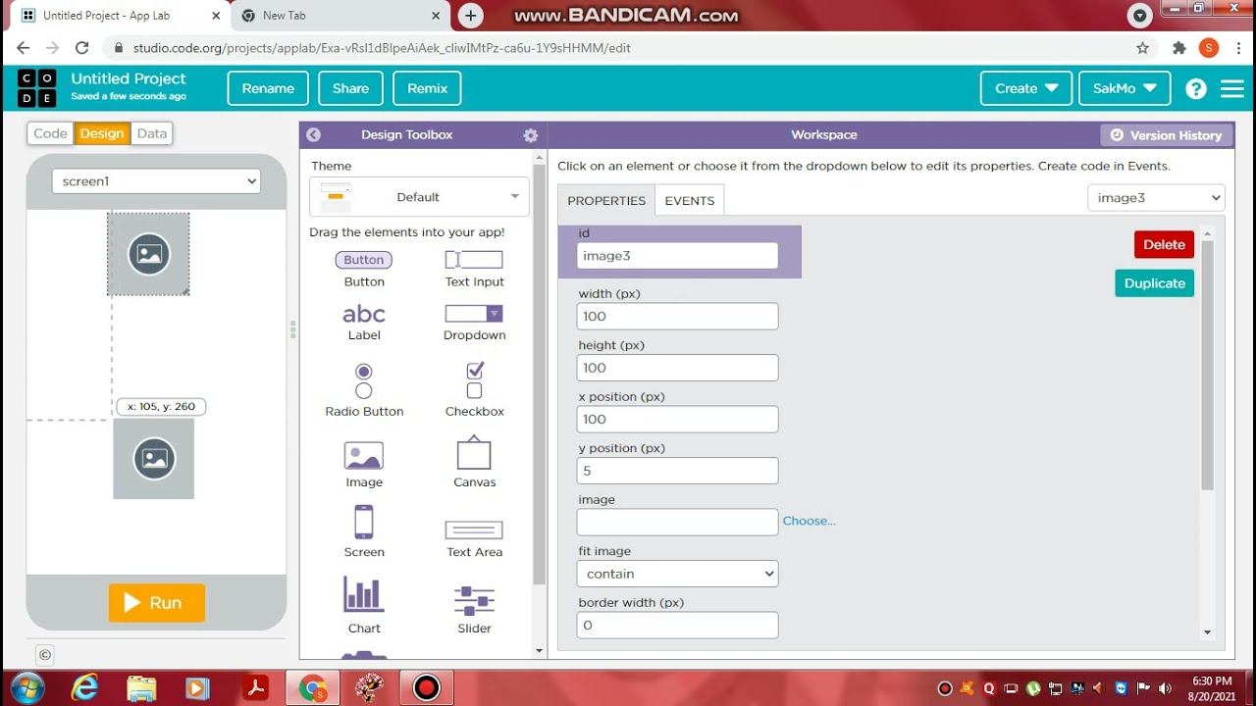Open the hamburger menu icon
The image size is (1256, 706).
click(1232, 88)
